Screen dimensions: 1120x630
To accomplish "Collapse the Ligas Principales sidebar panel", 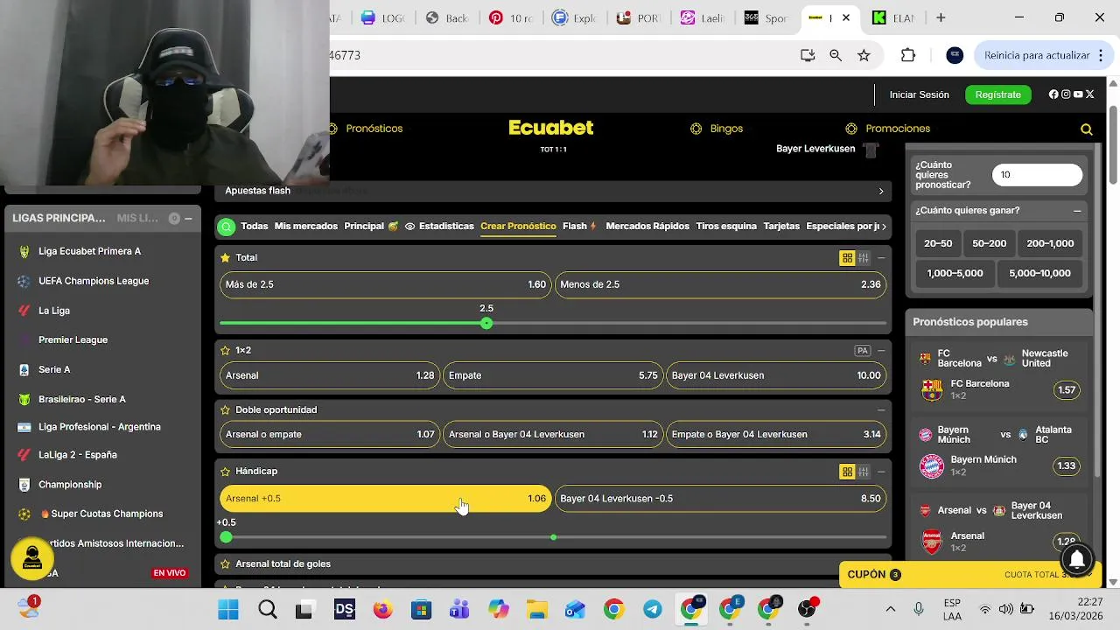I will coord(188,219).
